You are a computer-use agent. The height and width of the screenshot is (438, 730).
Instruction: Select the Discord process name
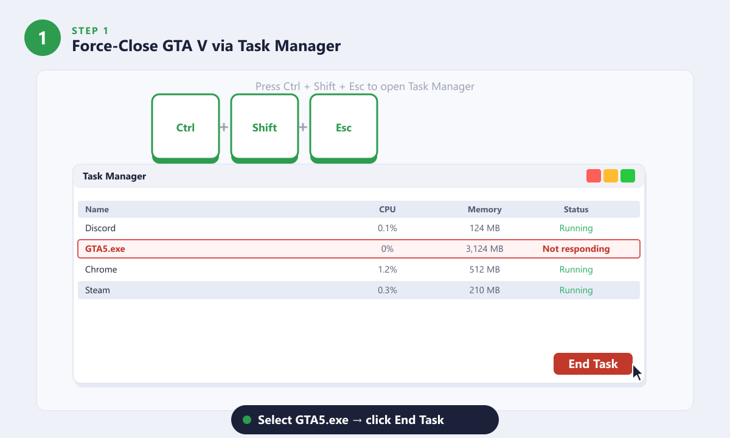coord(100,228)
